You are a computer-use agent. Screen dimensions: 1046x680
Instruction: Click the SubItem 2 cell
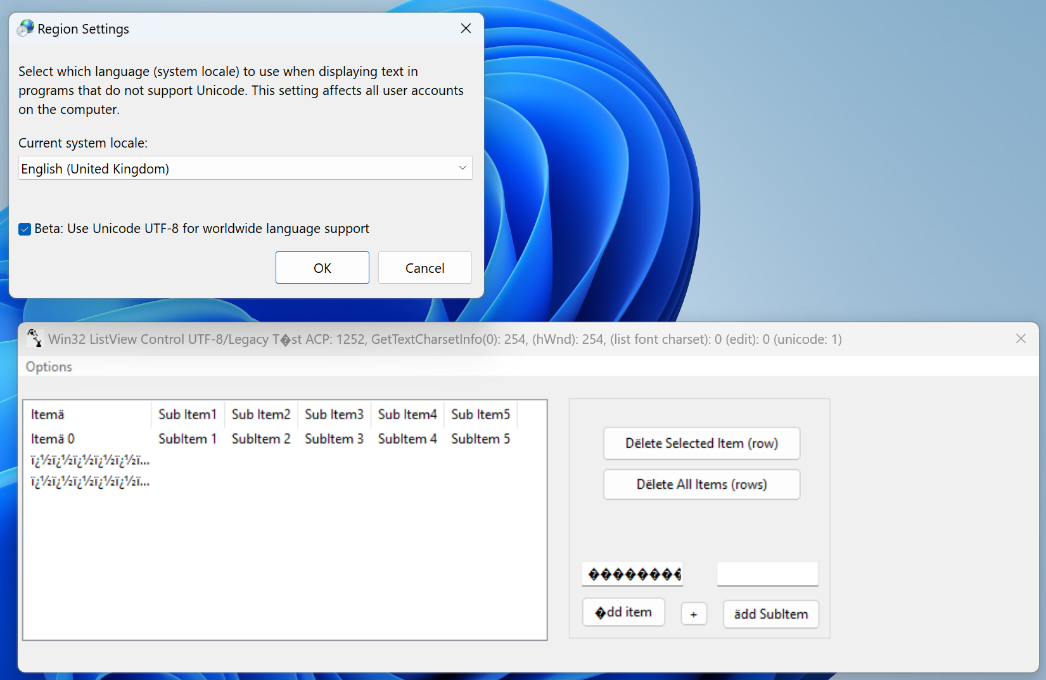[x=261, y=439]
